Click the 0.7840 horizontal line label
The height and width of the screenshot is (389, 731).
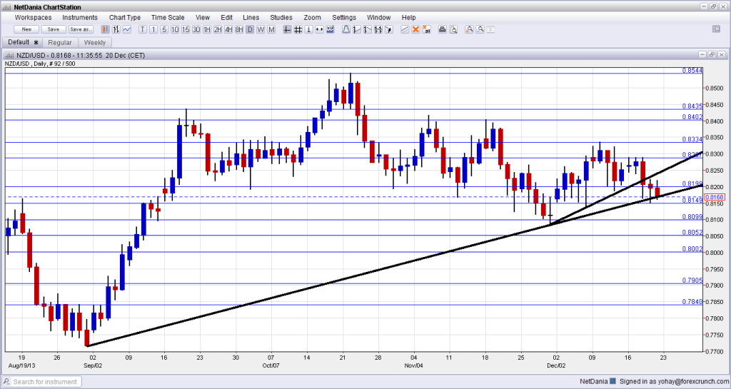pos(692,302)
